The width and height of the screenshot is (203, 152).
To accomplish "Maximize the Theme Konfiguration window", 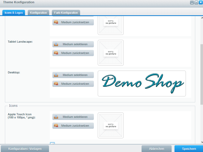I will [x=196, y=2].
